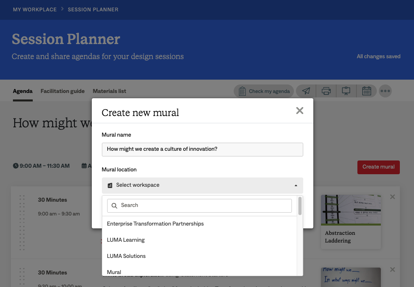This screenshot has width=414, height=287.
Task: Remove the second activity card
Action: pos(392,270)
